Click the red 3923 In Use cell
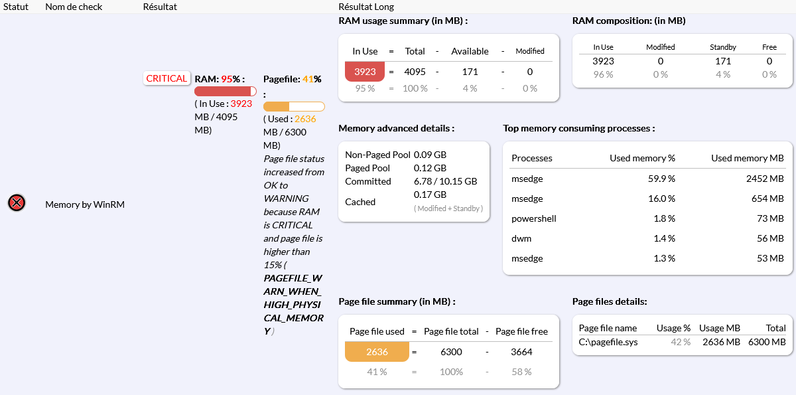This screenshot has height=395, width=796. (x=365, y=72)
